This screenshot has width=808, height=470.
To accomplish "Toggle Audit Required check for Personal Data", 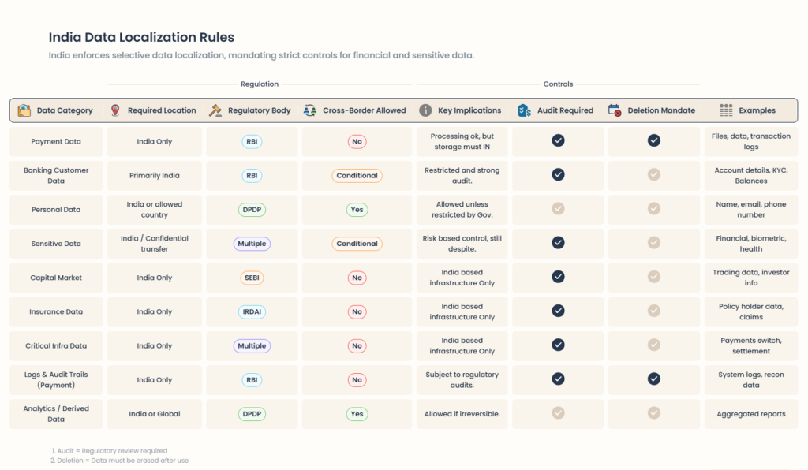I will coord(558,209).
